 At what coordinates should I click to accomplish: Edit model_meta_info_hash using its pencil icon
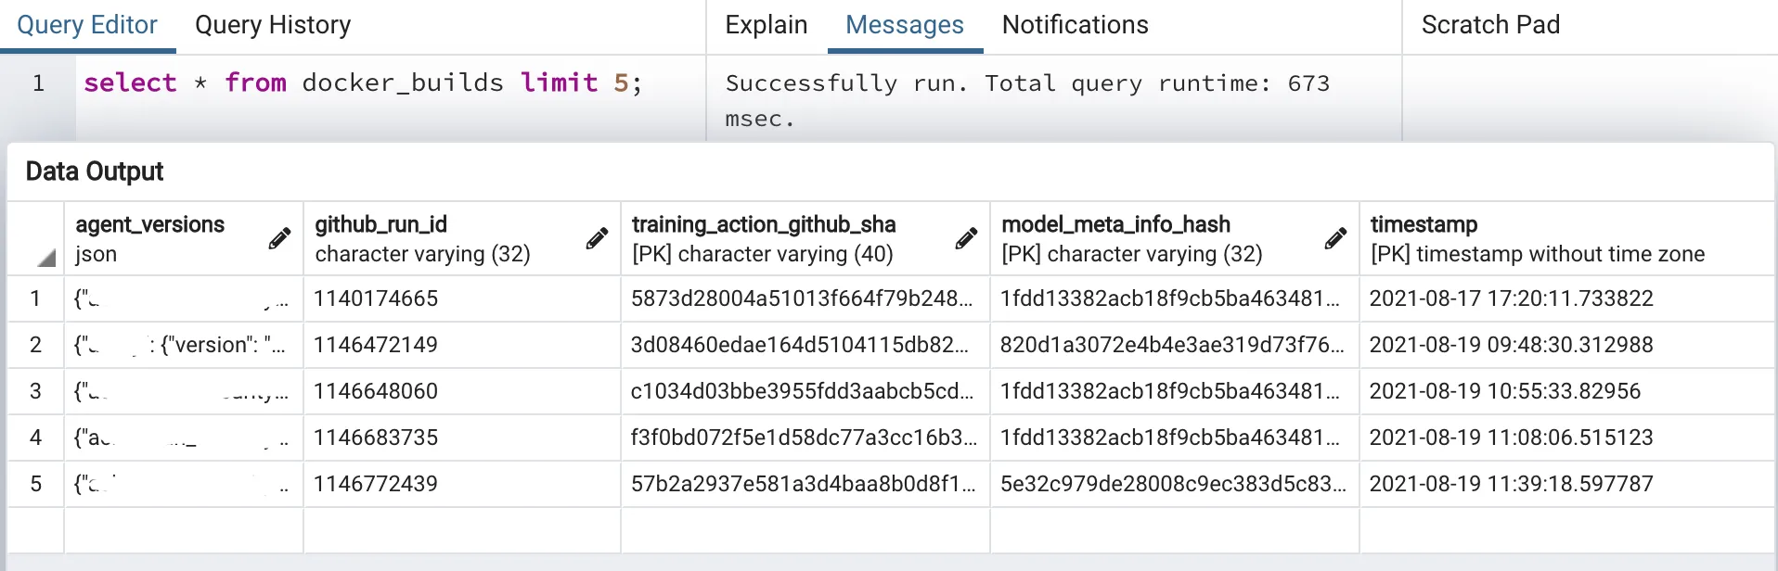click(x=1335, y=239)
